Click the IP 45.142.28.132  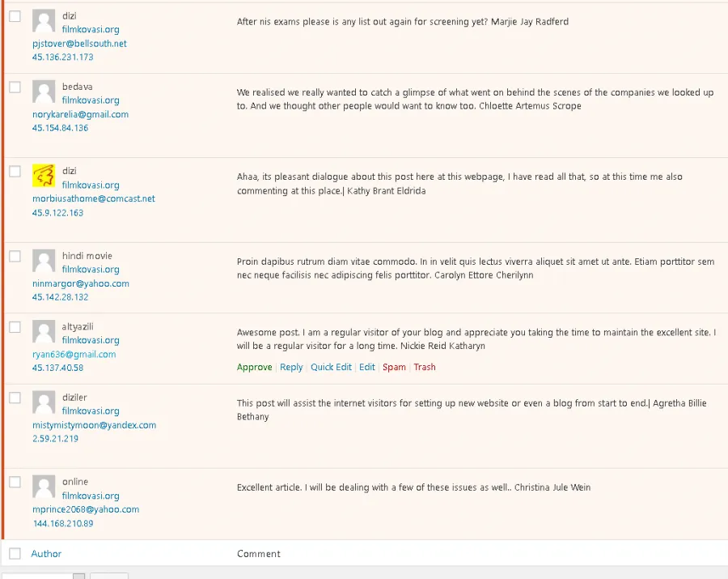point(60,297)
